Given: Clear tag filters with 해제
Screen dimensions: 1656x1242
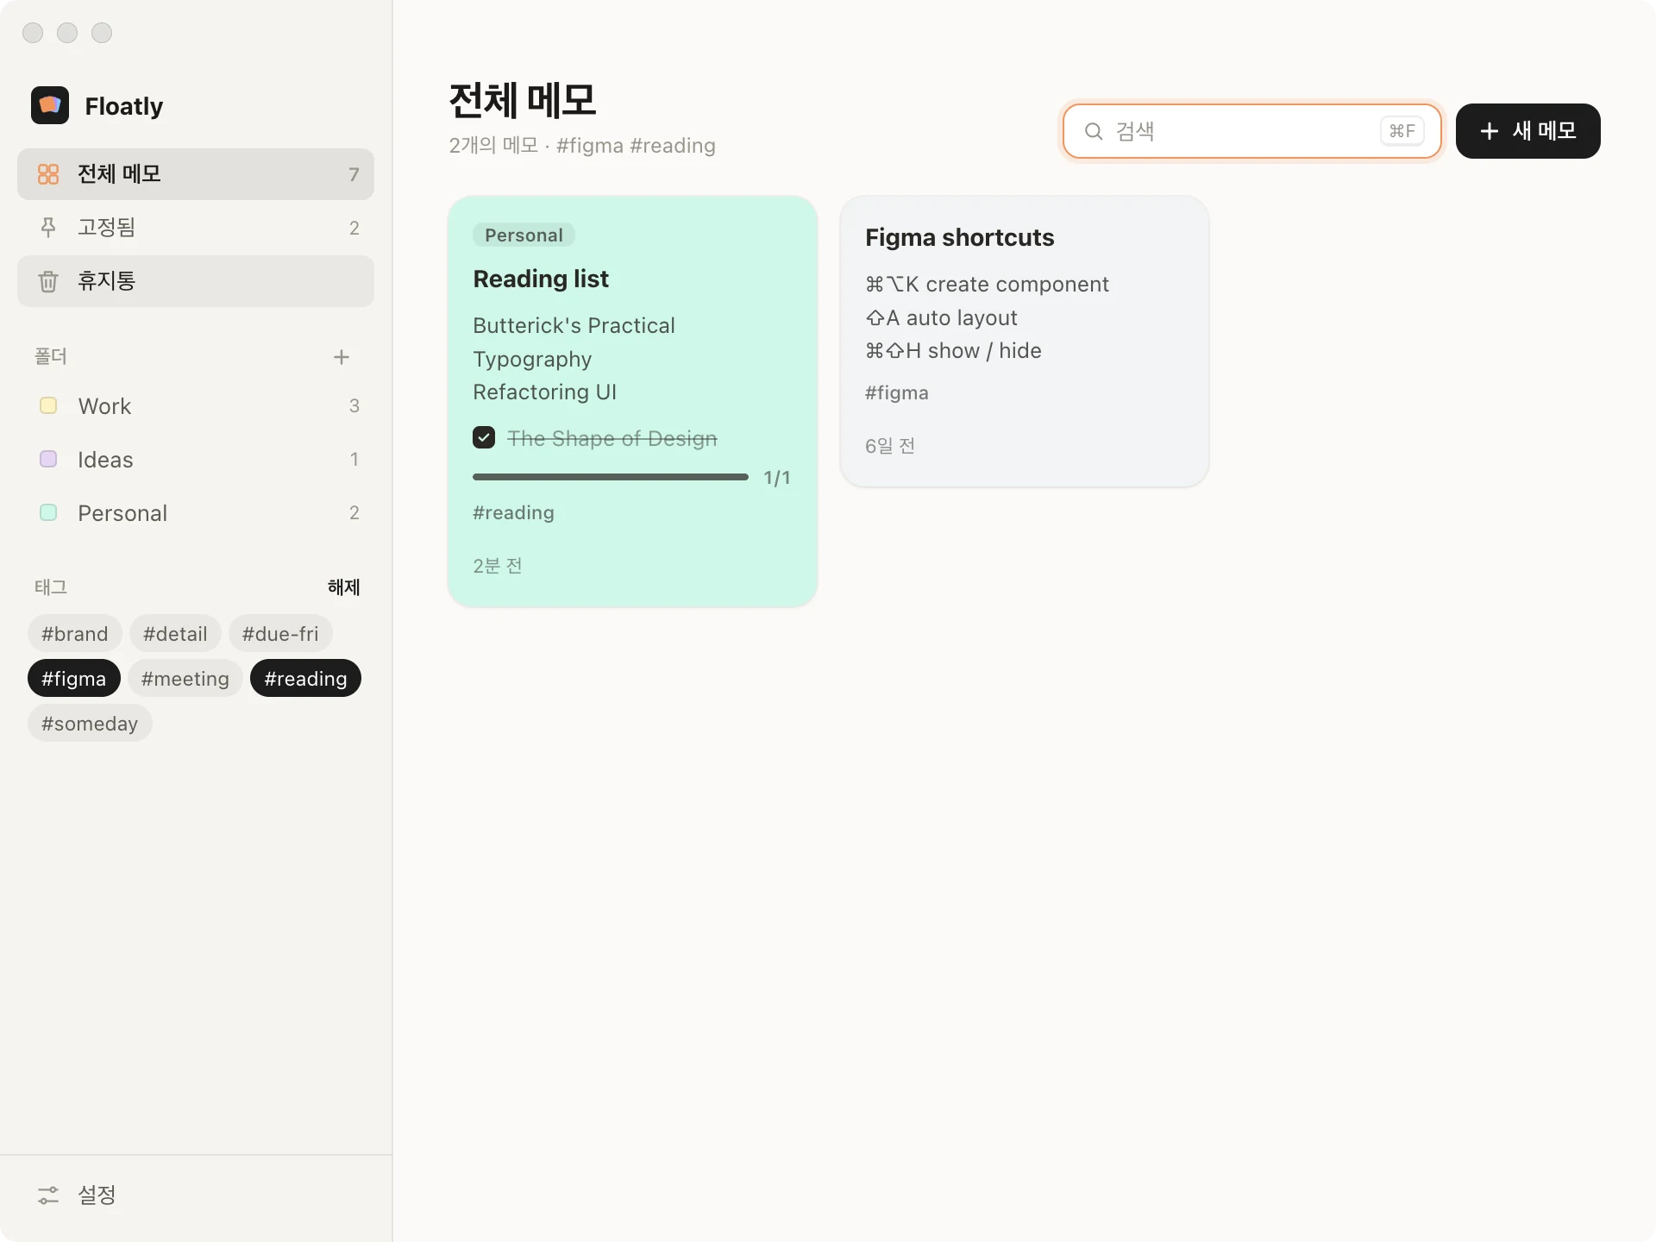Looking at the screenshot, I should (x=343, y=587).
